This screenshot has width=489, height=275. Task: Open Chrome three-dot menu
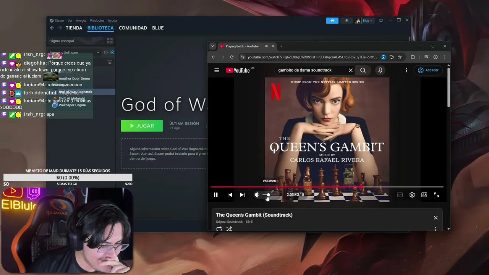coord(445,57)
